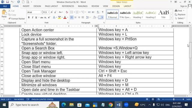Image resolution: width=192 pixels, height=108 pixels.
Task: Toggle Print Layout view
Action: (153, 99)
